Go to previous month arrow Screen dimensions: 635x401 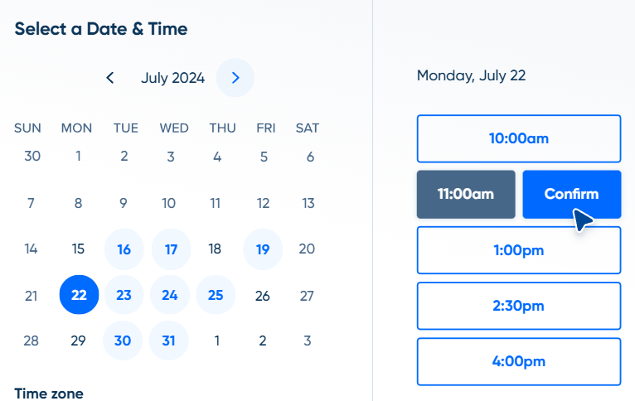click(110, 78)
